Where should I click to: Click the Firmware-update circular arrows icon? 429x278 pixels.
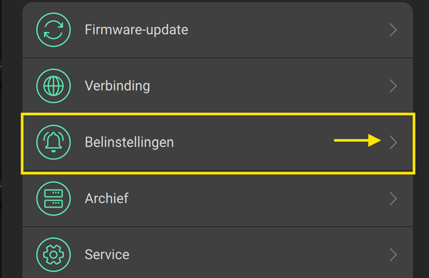point(53,30)
